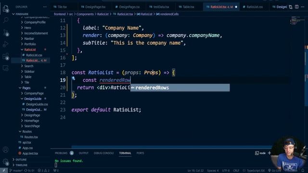Open the Manage gear icon
Screen dimensions: 308x173
tap(6, 162)
